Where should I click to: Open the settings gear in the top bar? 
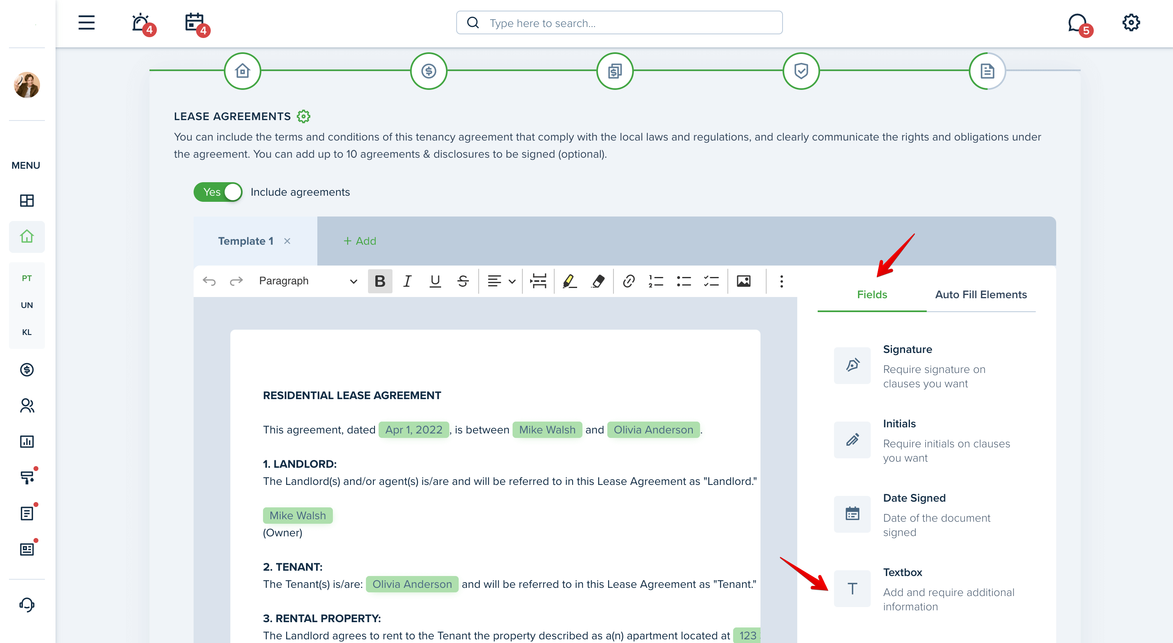pos(1131,22)
